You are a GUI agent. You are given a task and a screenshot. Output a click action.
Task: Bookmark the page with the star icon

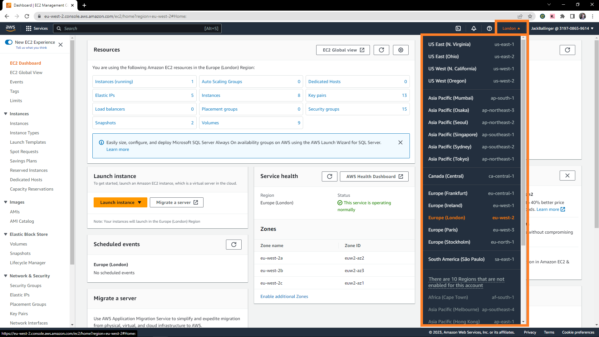(x=530, y=16)
